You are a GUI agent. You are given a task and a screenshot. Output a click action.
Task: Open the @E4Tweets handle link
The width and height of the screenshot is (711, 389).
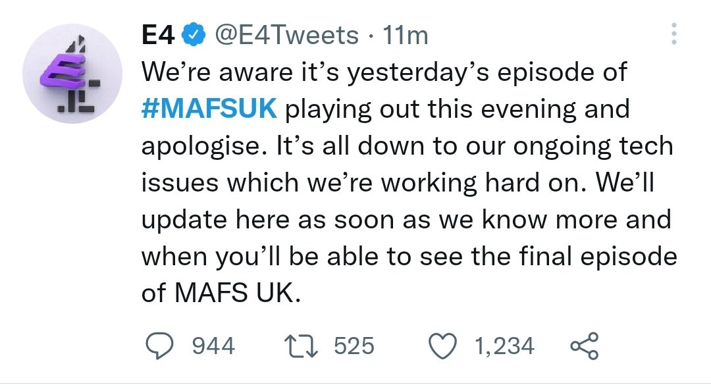pyautogui.click(x=286, y=36)
